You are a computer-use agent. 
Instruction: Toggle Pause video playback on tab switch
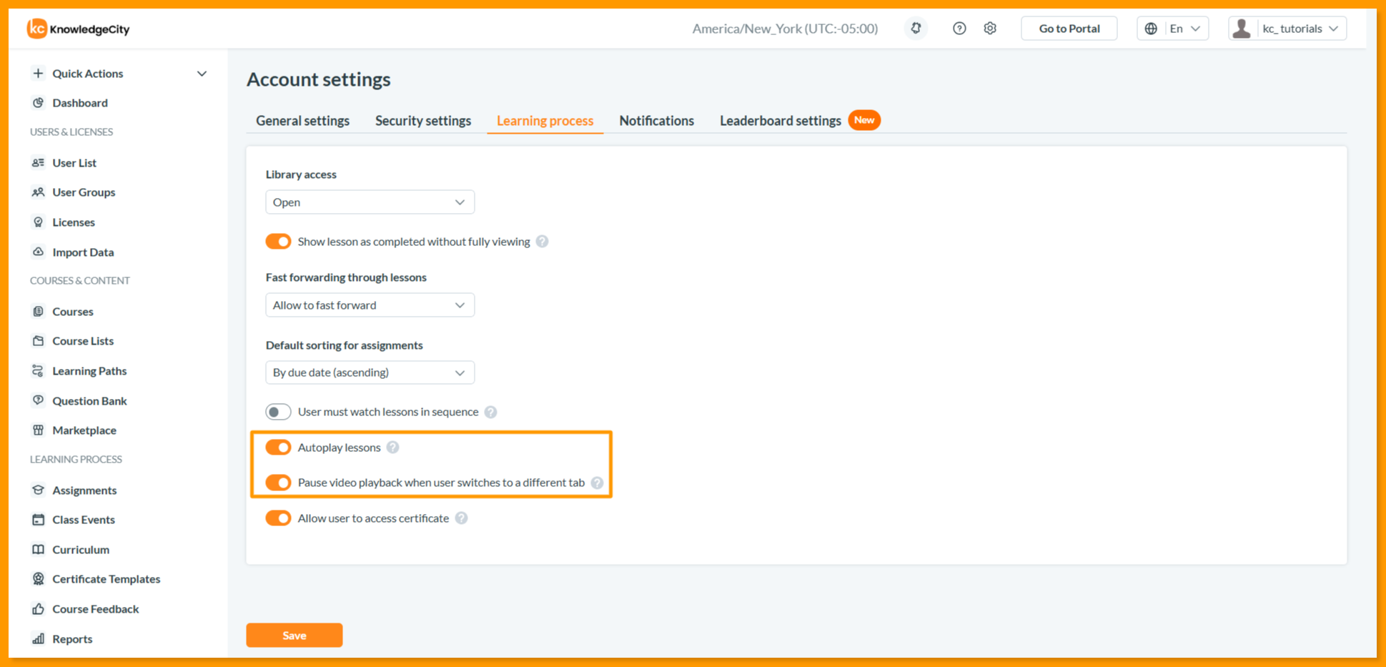278,483
